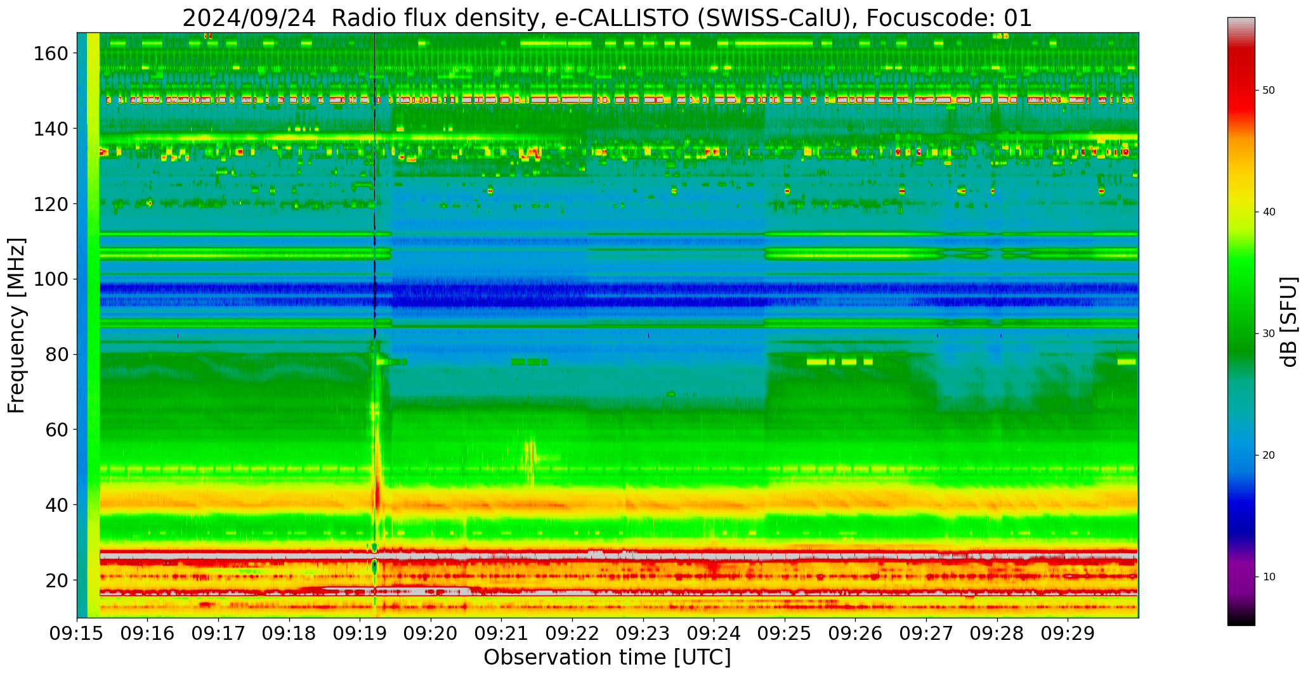This screenshot has width=1308, height=676.
Task: Click the colorbar tick label 10
Action: (1269, 577)
